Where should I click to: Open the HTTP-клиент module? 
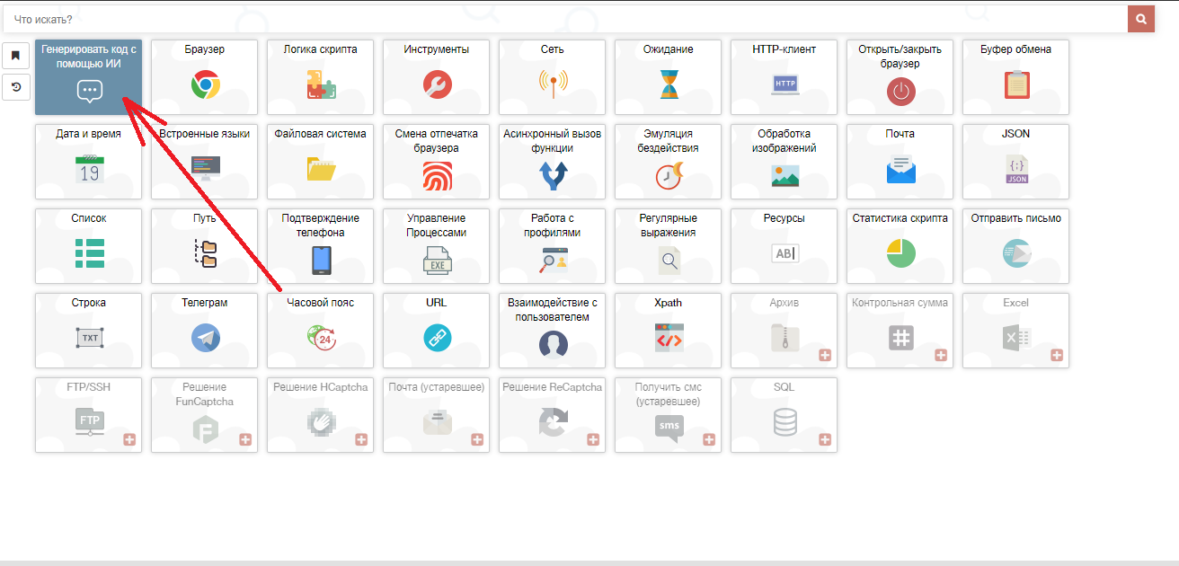click(784, 77)
